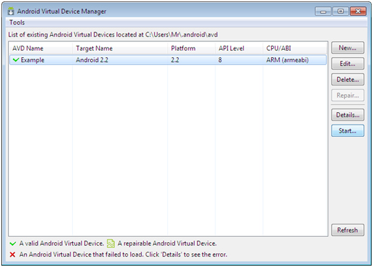Click the 'Android 2.2' target cell
The width and height of the screenshot is (373, 267).
point(92,60)
